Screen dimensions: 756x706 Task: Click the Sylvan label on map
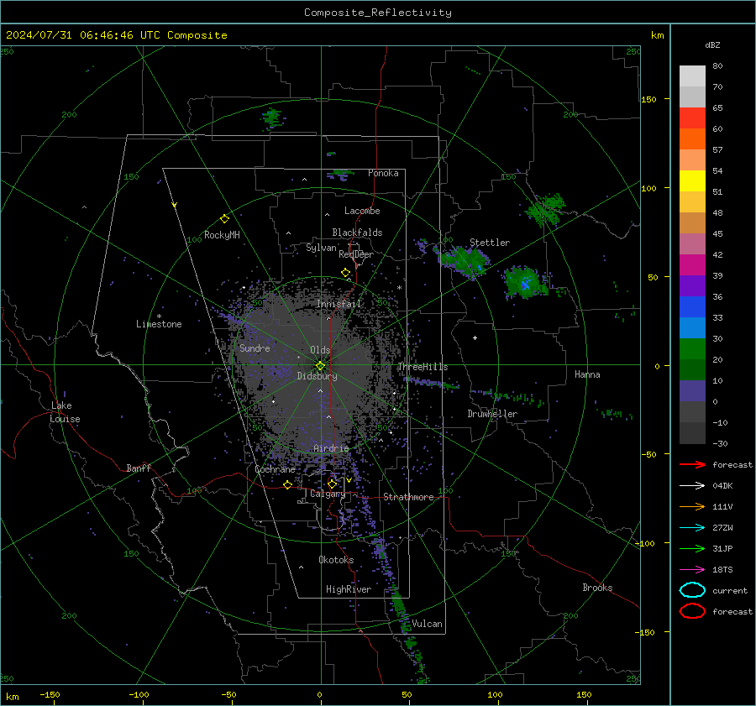(x=321, y=248)
